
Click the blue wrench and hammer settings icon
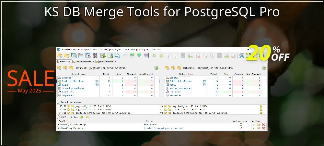tap(242, 55)
